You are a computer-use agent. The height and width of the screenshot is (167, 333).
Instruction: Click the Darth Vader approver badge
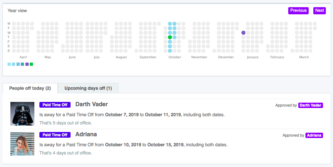(310, 105)
